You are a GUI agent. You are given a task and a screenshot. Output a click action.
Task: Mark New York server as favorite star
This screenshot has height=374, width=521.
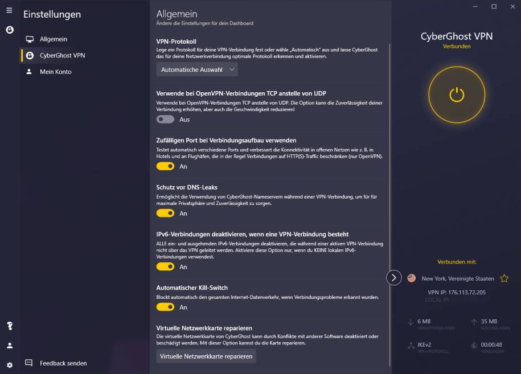coord(504,278)
